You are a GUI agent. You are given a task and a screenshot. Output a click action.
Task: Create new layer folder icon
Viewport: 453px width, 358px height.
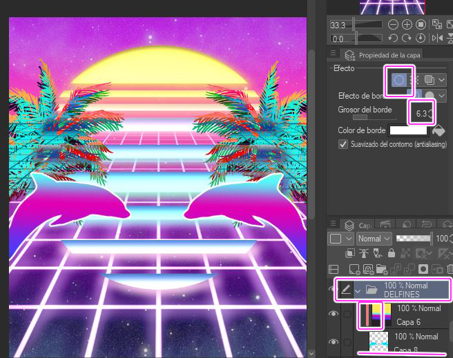pyautogui.click(x=382, y=269)
